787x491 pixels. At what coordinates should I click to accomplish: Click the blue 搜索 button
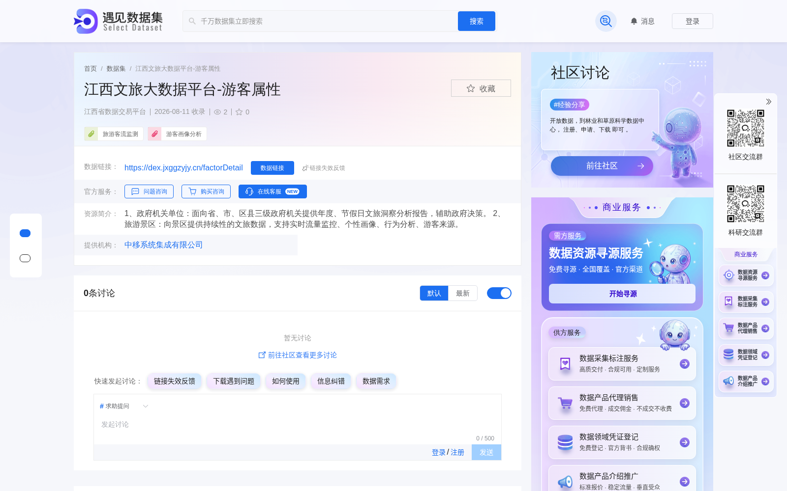click(x=477, y=21)
